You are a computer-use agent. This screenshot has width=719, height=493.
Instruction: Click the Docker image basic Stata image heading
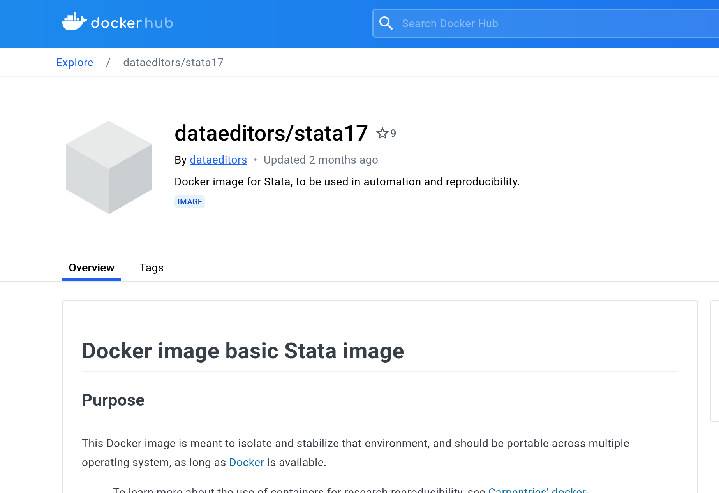243,351
